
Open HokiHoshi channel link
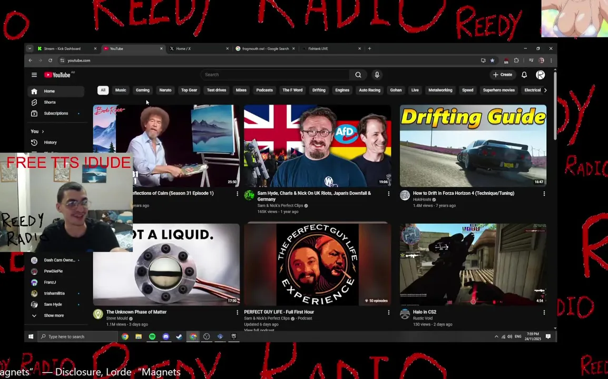pos(422,200)
